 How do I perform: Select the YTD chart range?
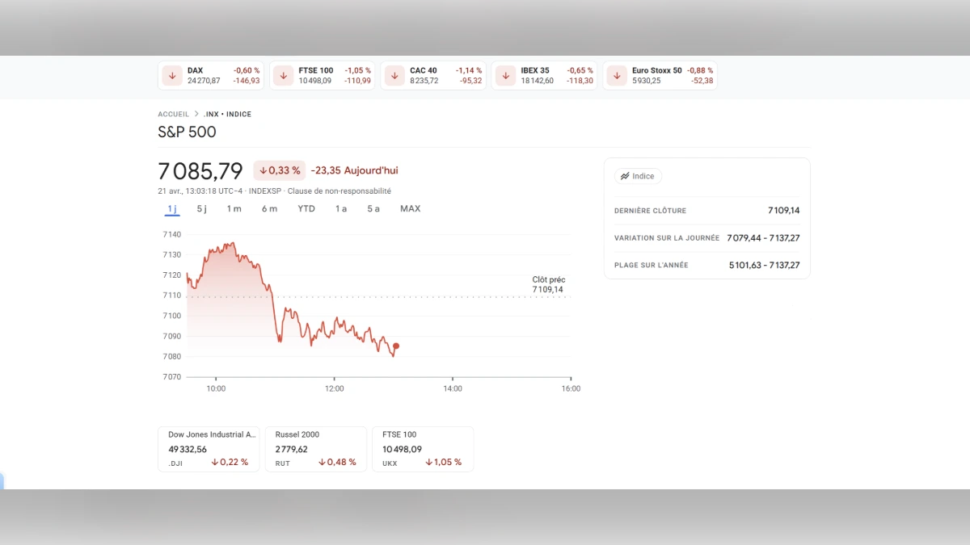(306, 208)
